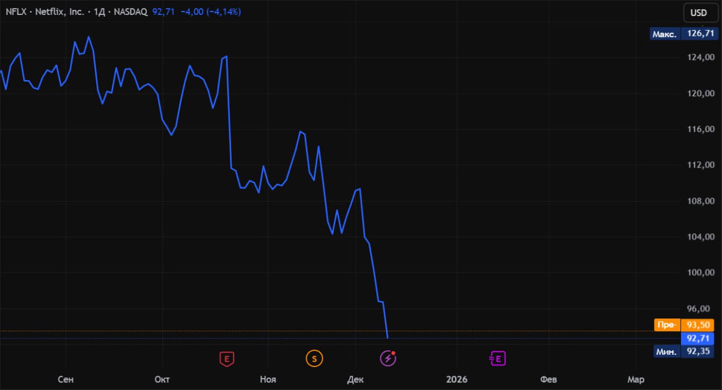Image resolution: width=722 pixels, height=390 pixels.
Task: Click the purple lightning news event icon
Action: [x=388, y=359]
